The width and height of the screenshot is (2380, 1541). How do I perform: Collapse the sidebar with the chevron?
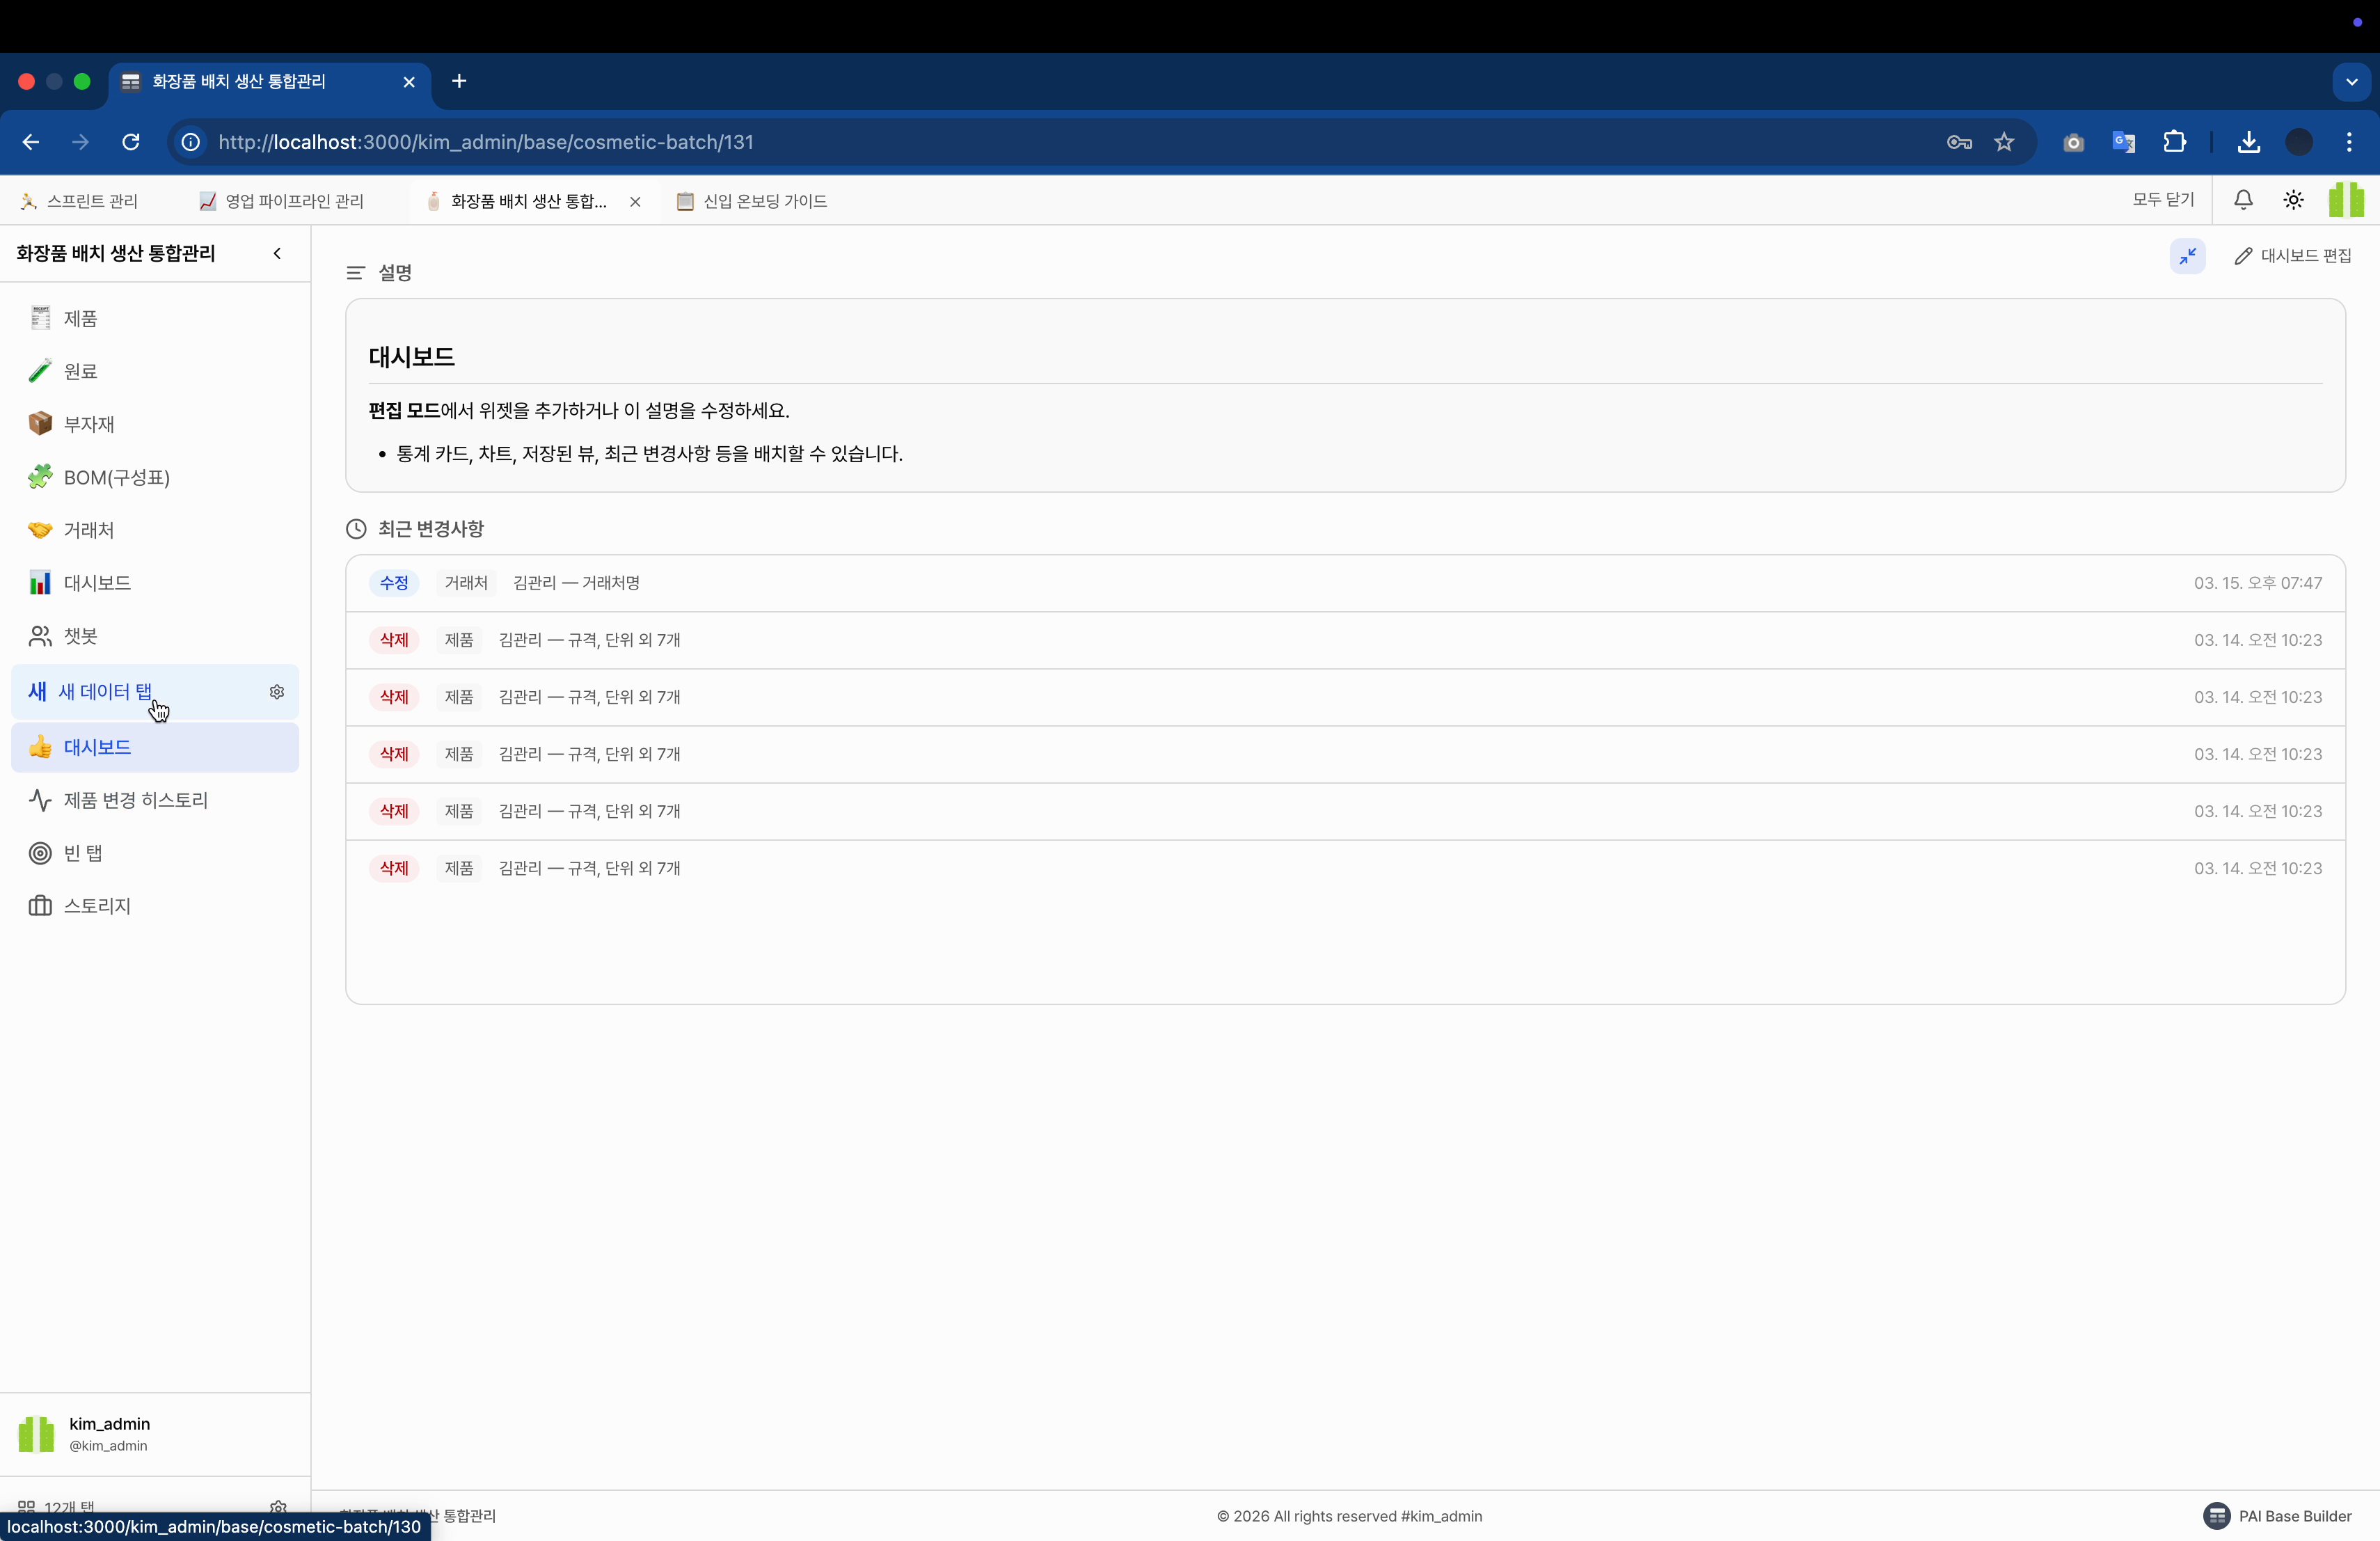pyautogui.click(x=277, y=253)
